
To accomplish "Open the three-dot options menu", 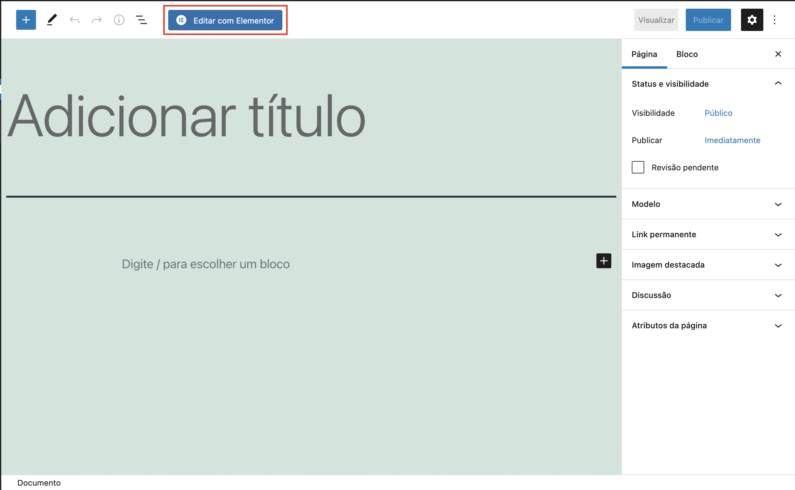I will [775, 20].
